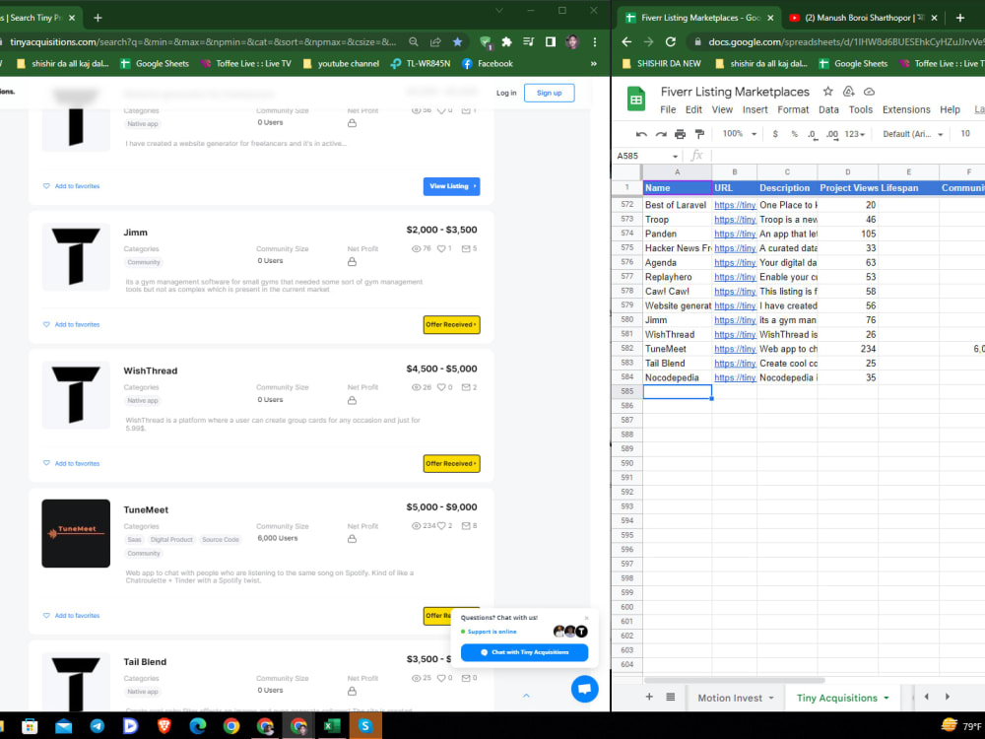
Task: Click decrease decimal places button
Action: (x=812, y=134)
